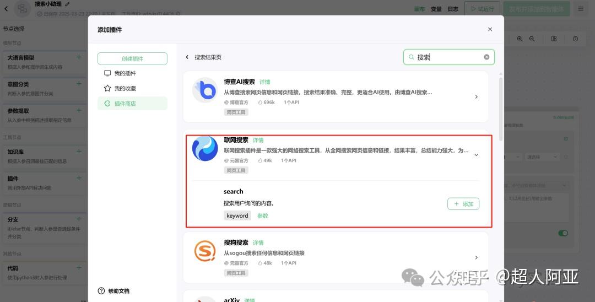This screenshot has height=302, width=595.
Task: Open 我的收藏 section
Action: pos(132,88)
